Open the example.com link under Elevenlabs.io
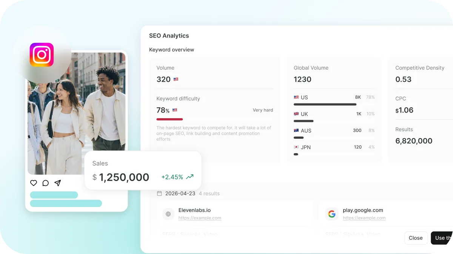453x254 pixels. pyautogui.click(x=200, y=218)
